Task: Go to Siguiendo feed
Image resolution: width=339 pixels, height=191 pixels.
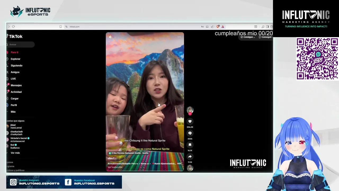Action: 15,66
